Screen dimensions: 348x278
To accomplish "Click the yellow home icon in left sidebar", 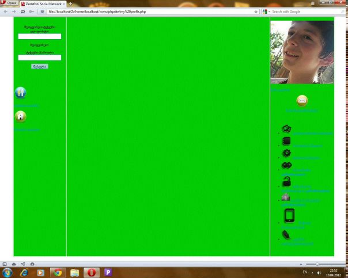I will 20,116.
